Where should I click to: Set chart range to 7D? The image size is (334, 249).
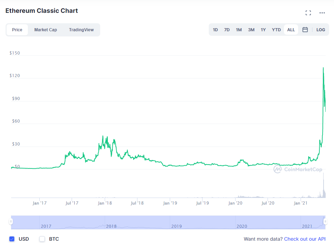[x=227, y=30]
